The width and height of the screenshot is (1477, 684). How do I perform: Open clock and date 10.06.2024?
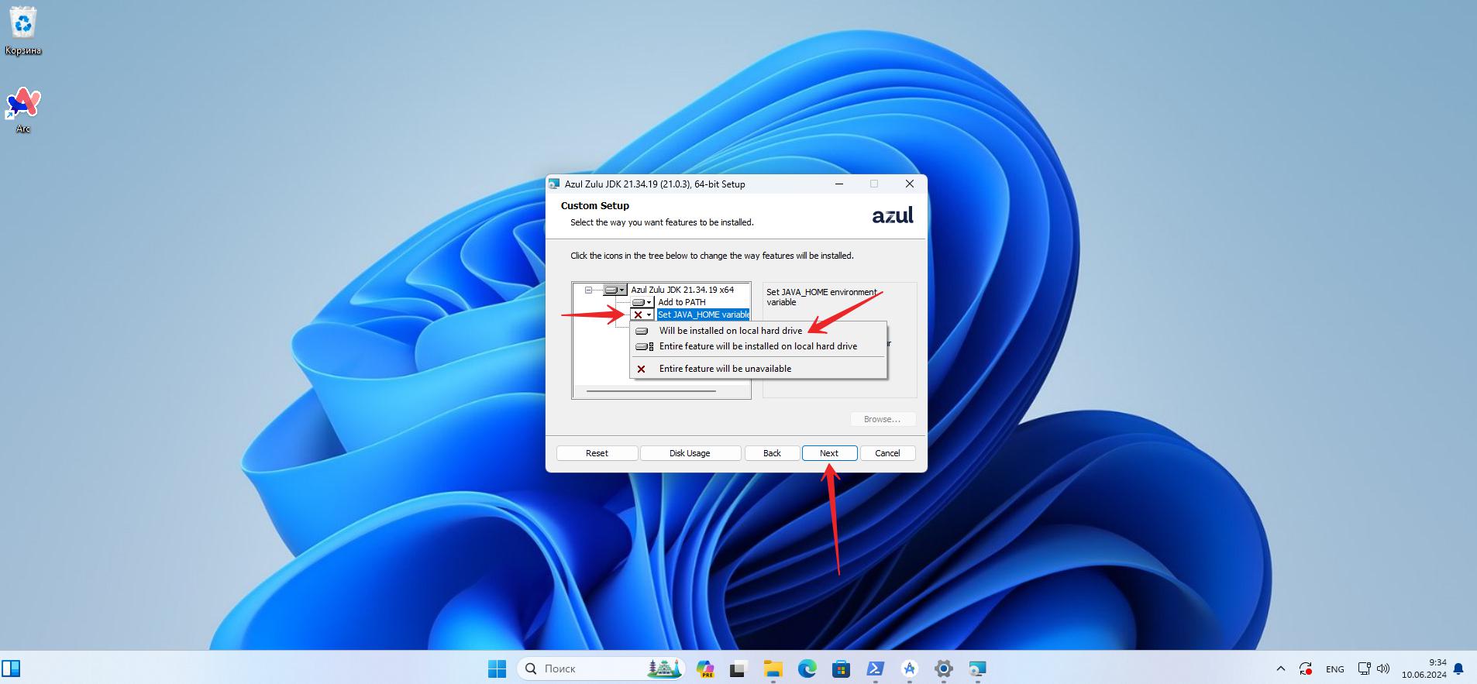pos(1424,669)
